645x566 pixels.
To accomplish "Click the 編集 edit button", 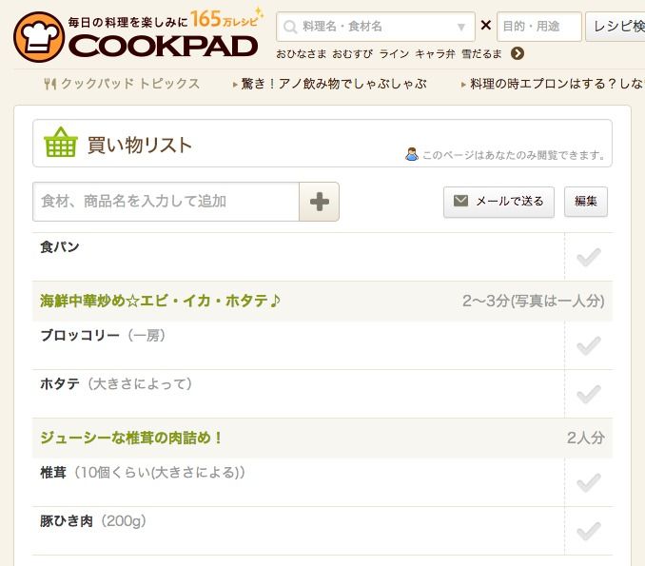I will coord(586,202).
